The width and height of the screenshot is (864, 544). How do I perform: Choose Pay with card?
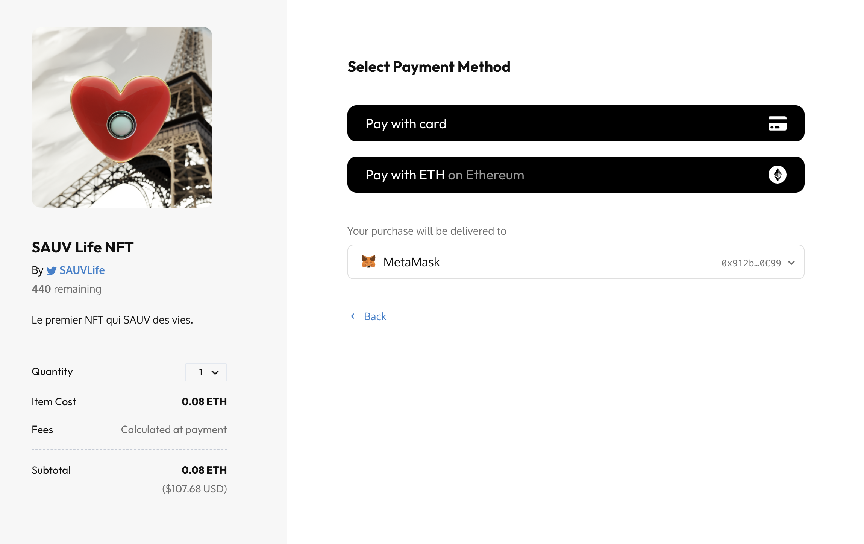click(x=575, y=123)
